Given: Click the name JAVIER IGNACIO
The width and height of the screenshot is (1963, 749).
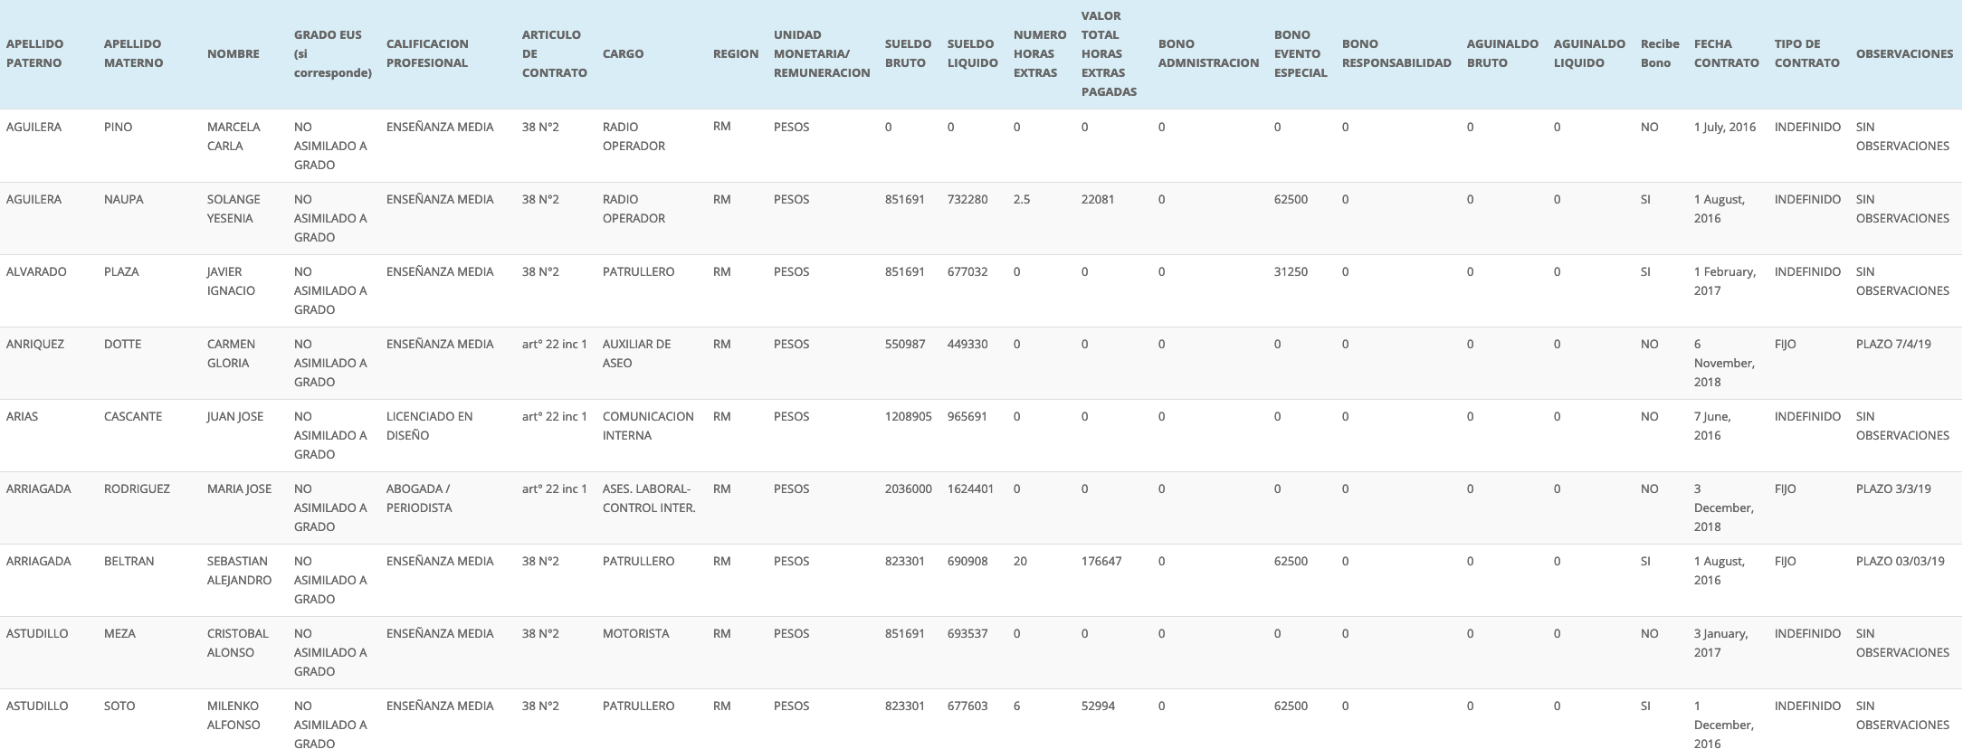Looking at the screenshot, I should tap(231, 281).
